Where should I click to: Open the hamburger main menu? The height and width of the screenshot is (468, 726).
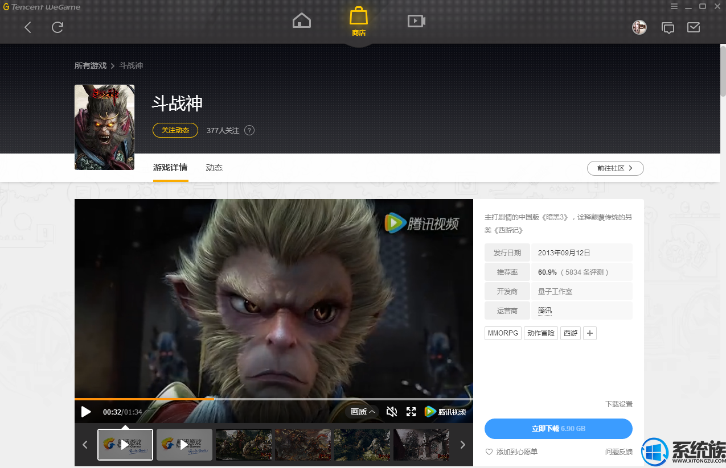coord(674,6)
